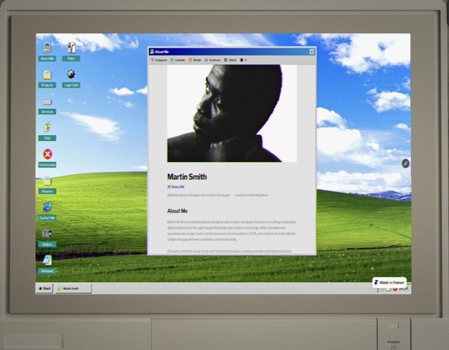Open the Gallery desktop icon
The image size is (449, 350).
pos(47,238)
